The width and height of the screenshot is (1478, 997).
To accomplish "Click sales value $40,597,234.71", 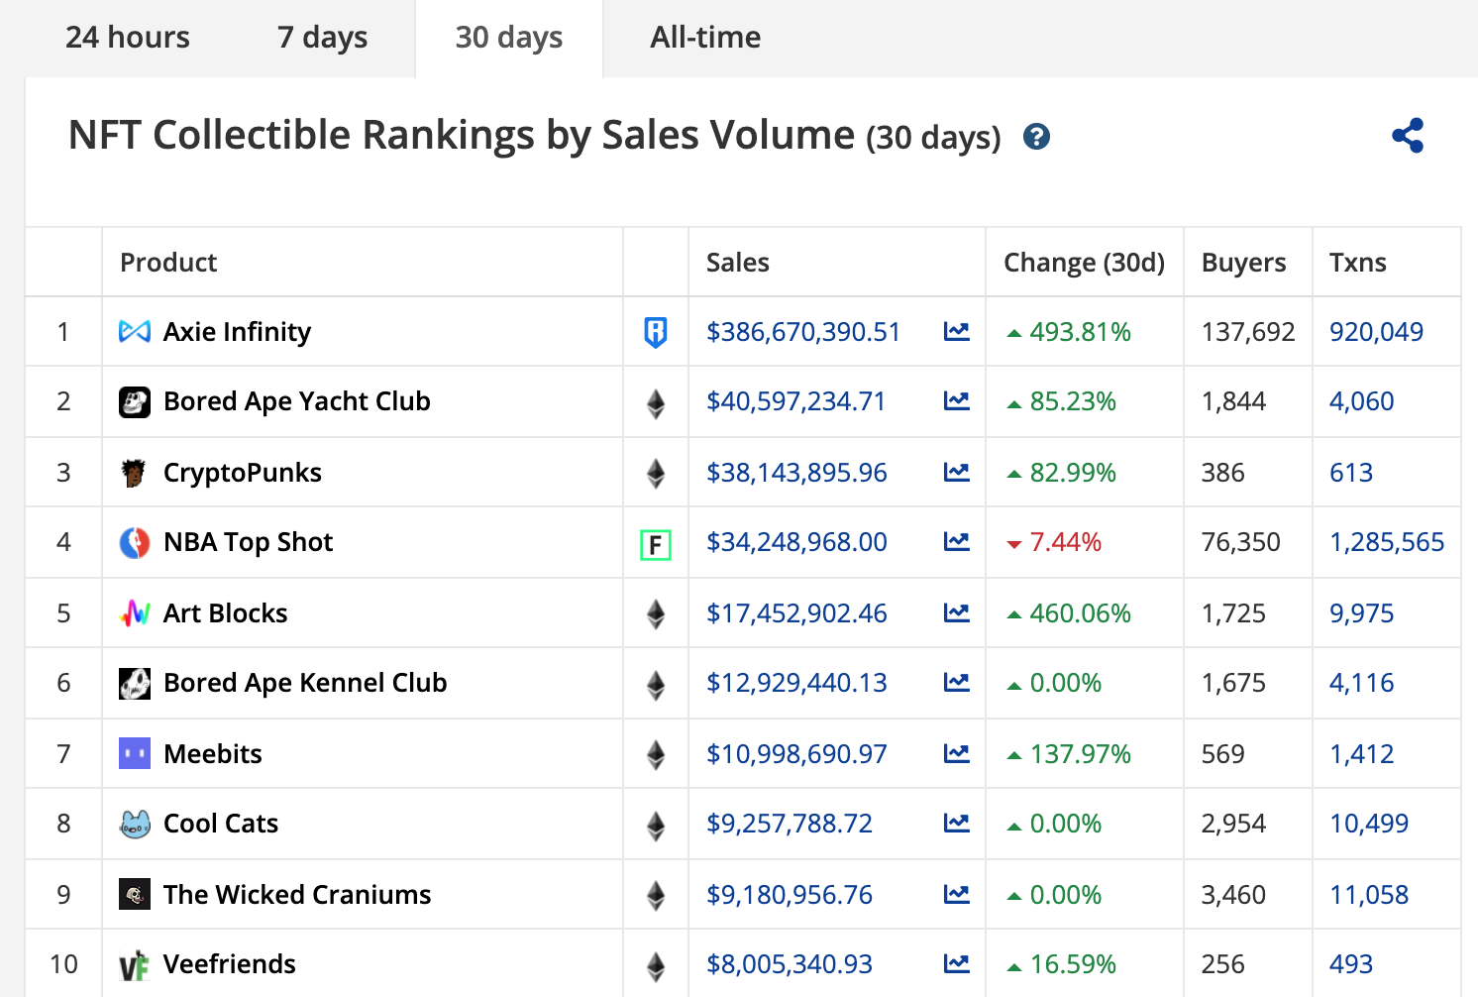I will pyautogui.click(x=795, y=400).
